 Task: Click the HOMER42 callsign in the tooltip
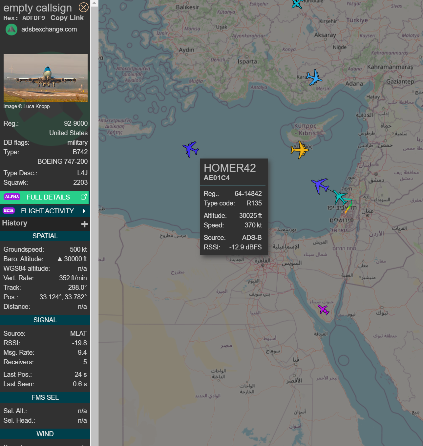click(230, 168)
